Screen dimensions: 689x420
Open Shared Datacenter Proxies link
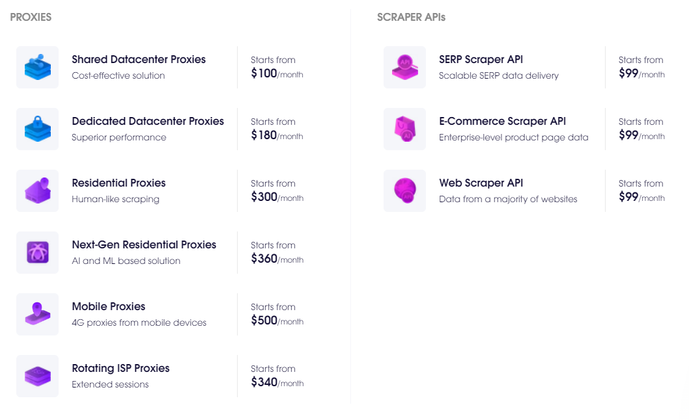139,59
